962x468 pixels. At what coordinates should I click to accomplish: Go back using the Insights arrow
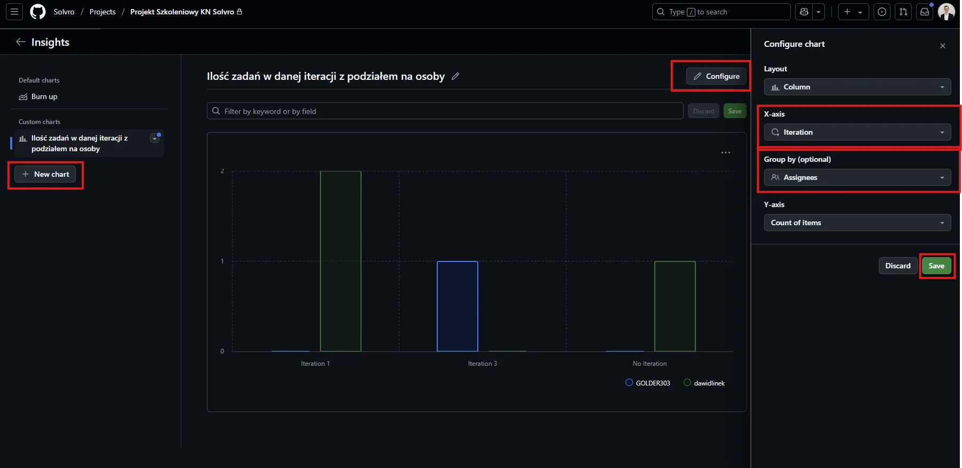[21, 42]
